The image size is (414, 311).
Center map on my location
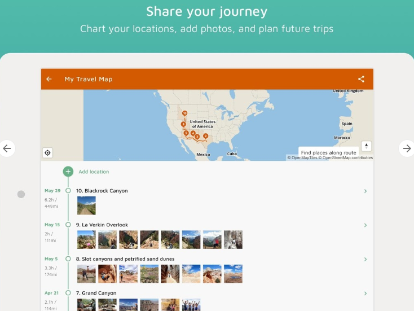47,152
